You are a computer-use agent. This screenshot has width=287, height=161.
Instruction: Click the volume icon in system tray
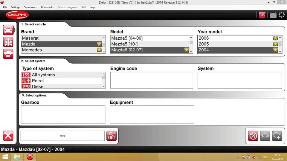click(x=258, y=157)
